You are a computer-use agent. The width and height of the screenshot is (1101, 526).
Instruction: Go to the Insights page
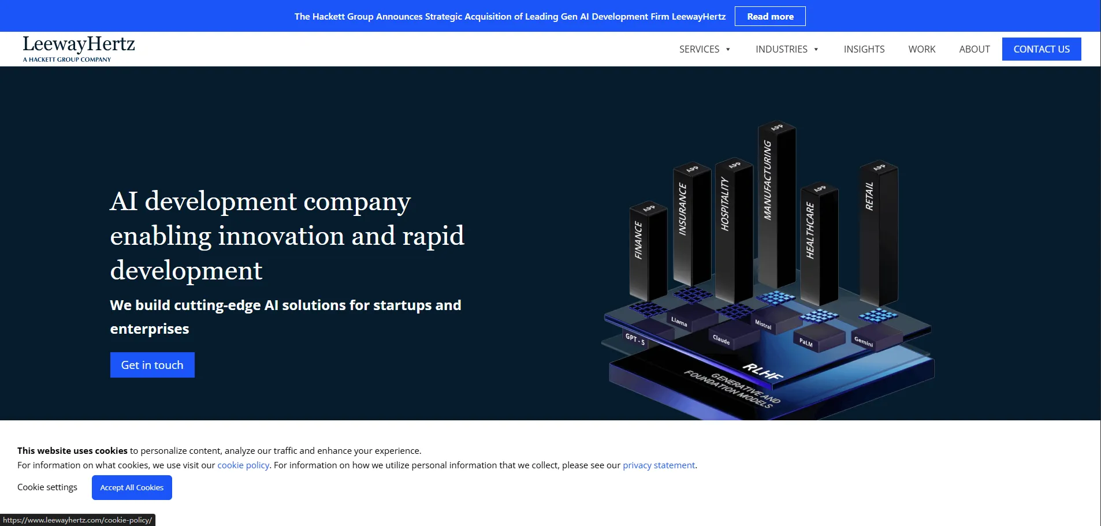[x=864, y=49]
